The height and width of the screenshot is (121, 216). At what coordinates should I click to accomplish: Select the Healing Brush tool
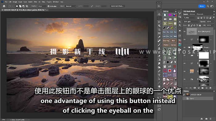point(159,41)
